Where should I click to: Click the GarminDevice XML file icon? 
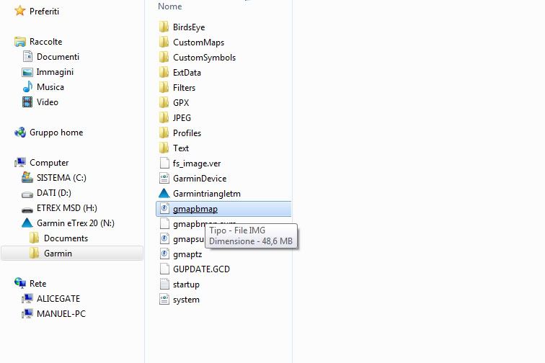pos(164,178)
